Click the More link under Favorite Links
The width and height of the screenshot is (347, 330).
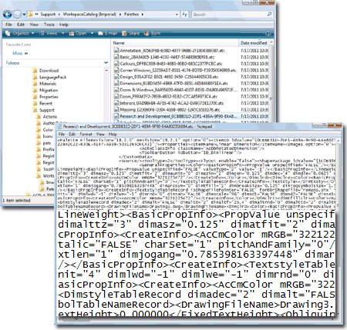click(x=18, y=53)
